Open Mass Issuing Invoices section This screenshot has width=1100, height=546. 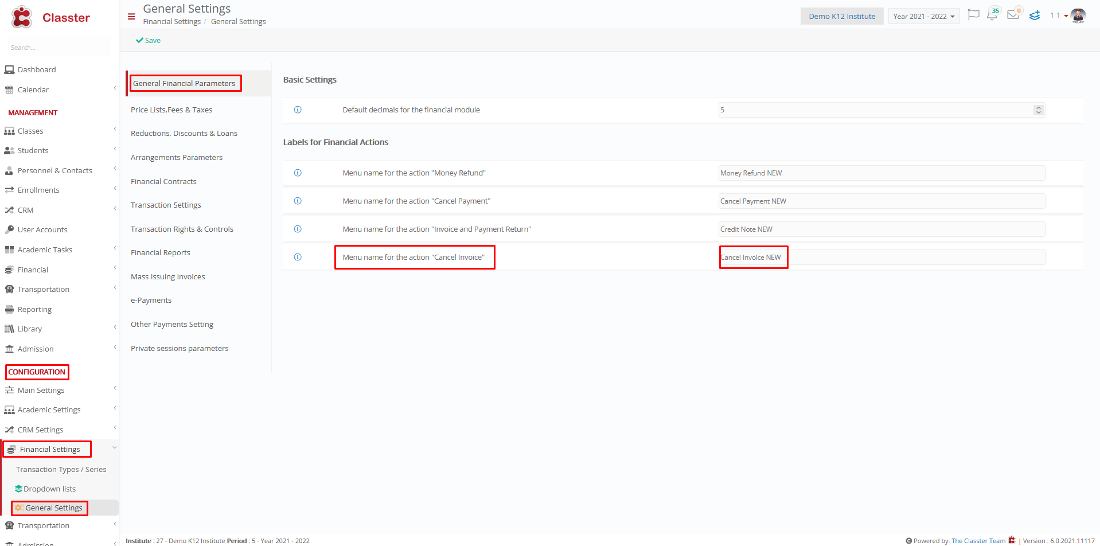[168, 276]
